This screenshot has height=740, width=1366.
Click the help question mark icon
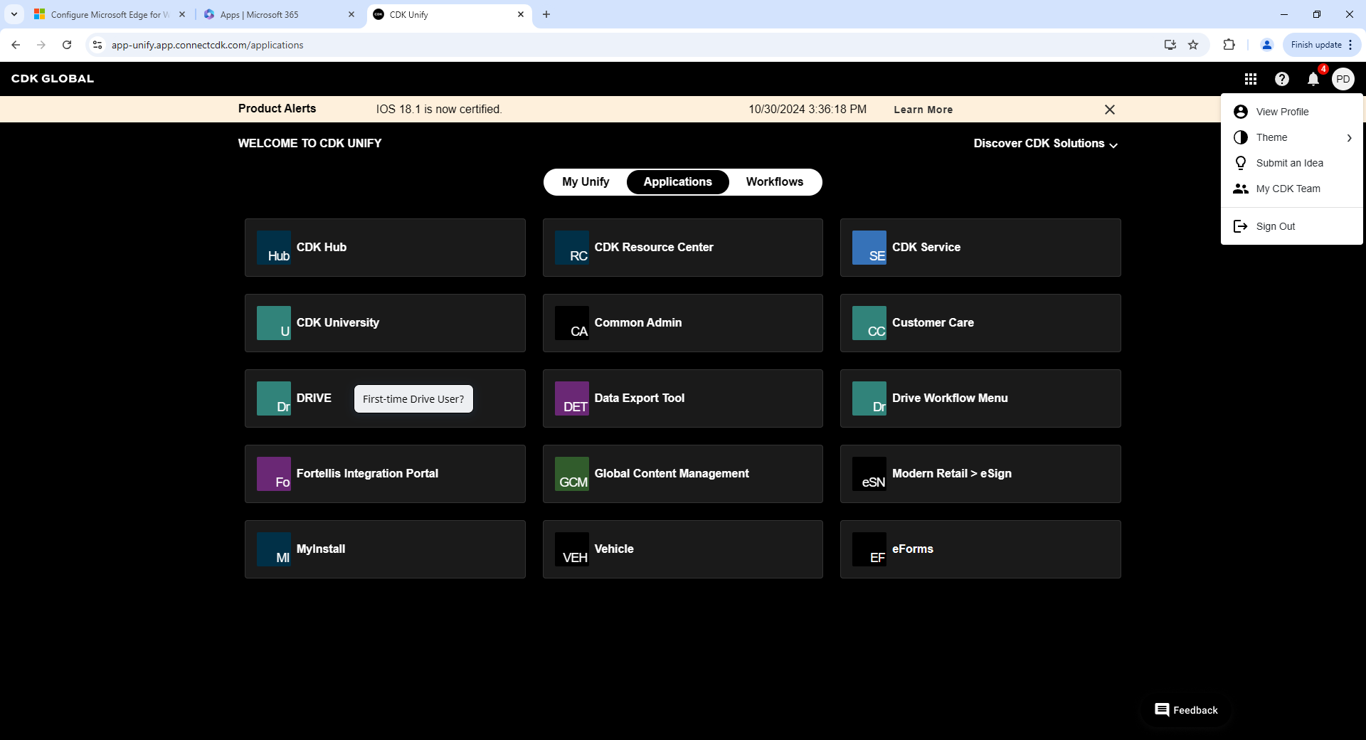(1281, 79)
